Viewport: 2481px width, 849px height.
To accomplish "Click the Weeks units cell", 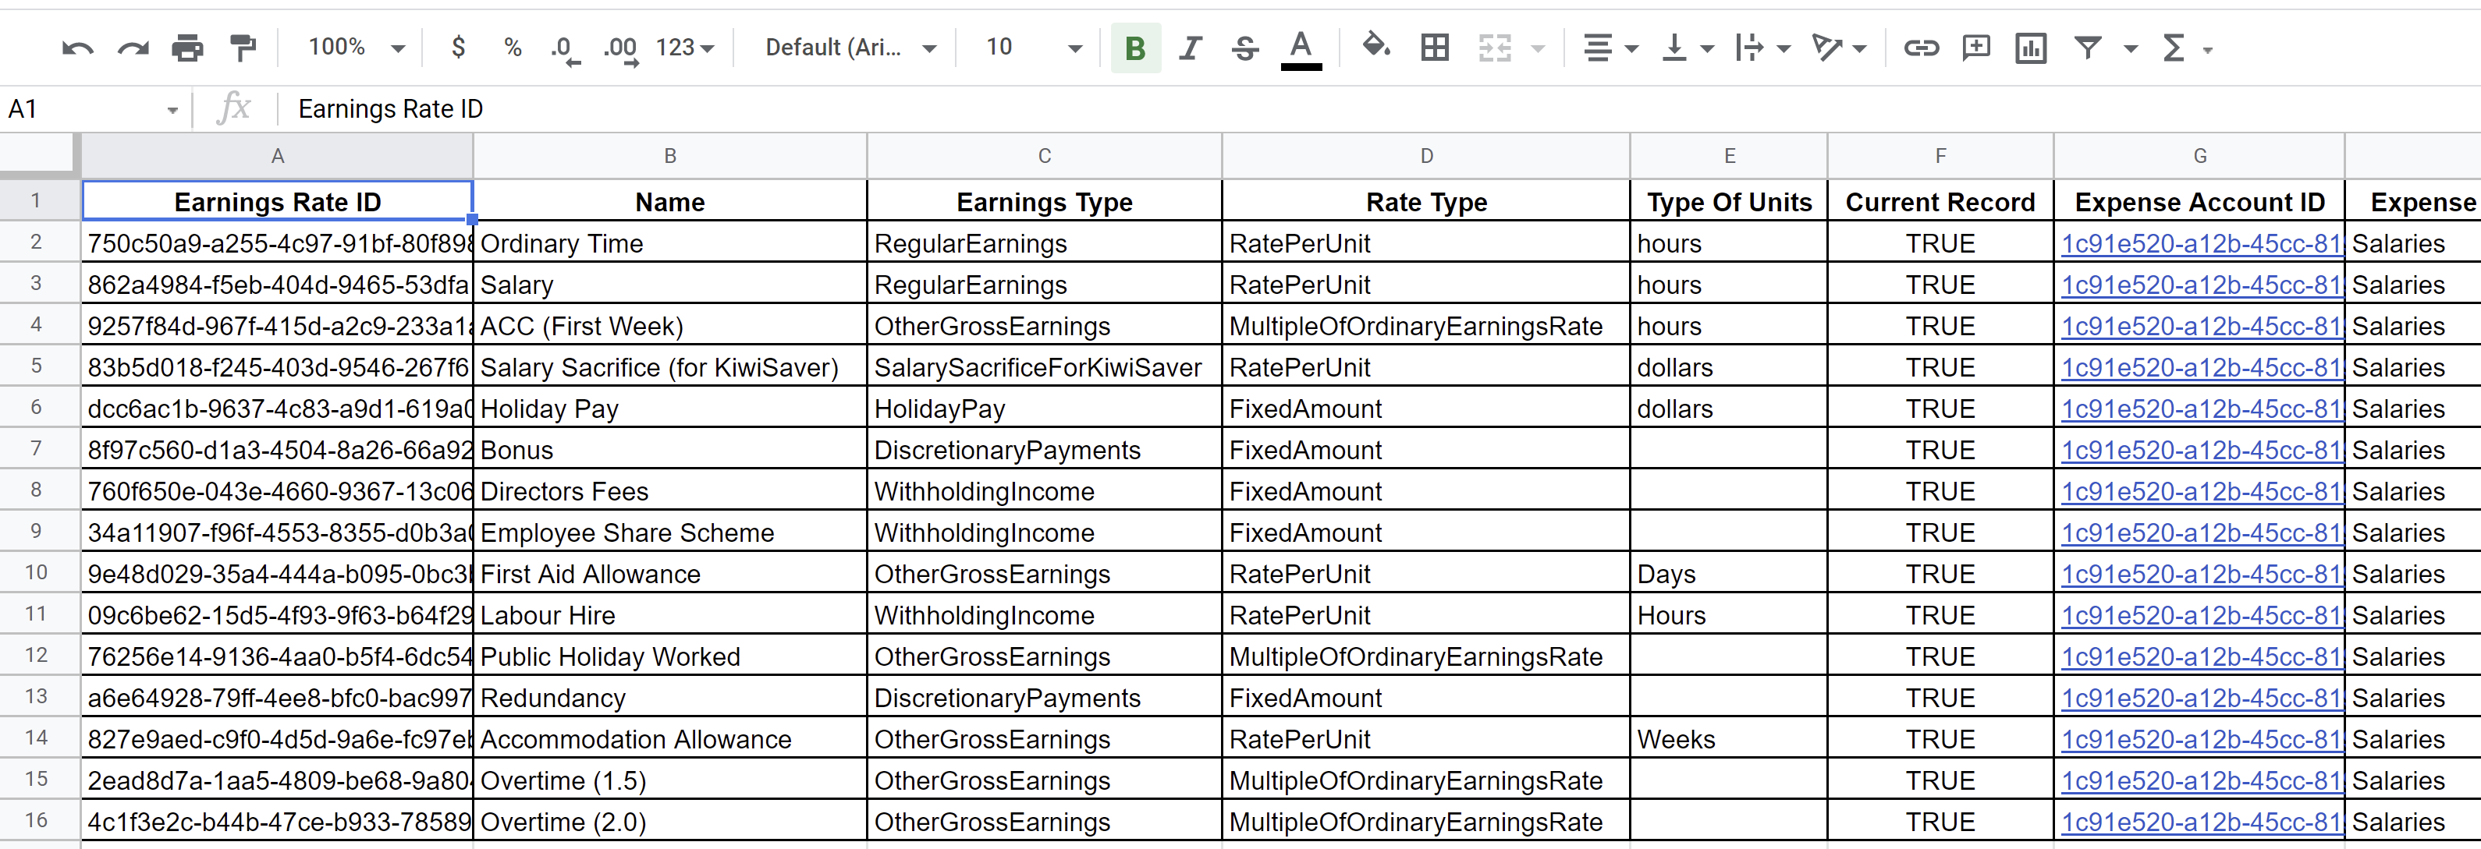I will pyautogui.click(x=1729, y=739).
